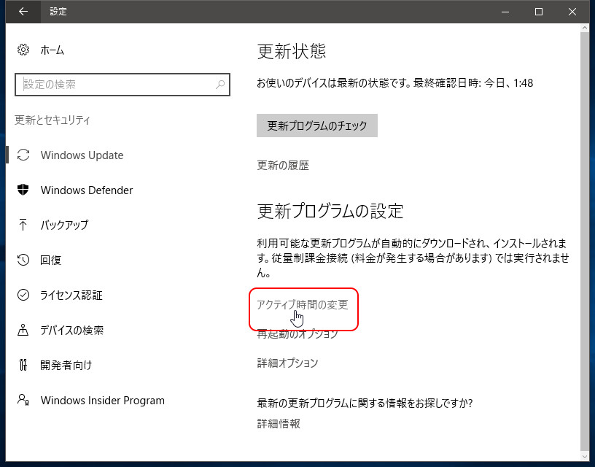Click the デバイスの検索 icon
595x467 pixels.
tap(22, 330)
